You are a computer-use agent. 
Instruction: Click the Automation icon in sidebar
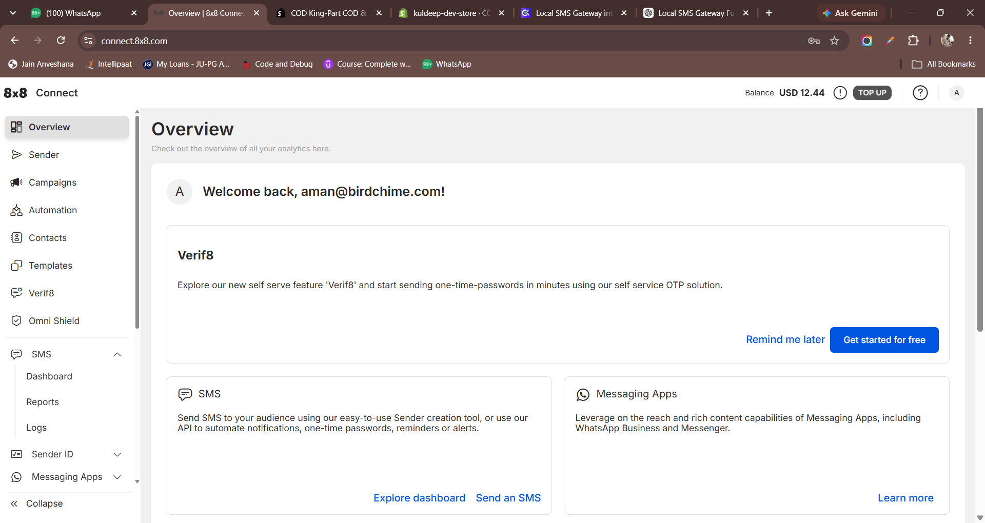click(x=16, y=210)
